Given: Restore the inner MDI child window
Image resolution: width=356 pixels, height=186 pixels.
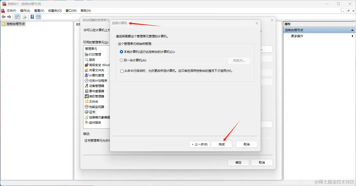Looking at the screenshot, I should (x=349, y=11).
